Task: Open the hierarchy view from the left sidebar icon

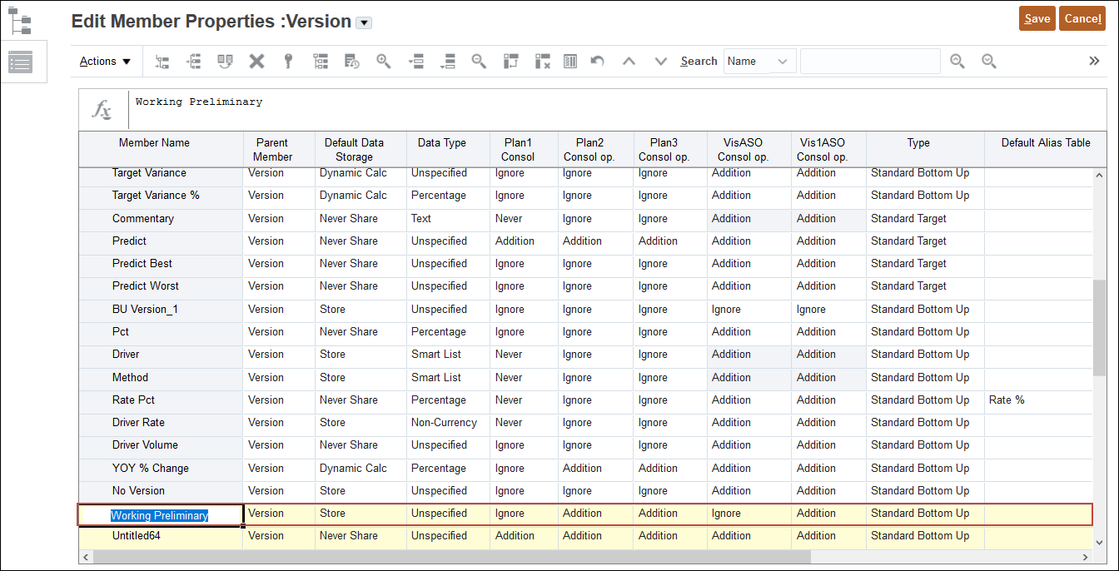Action: point(22,18)
